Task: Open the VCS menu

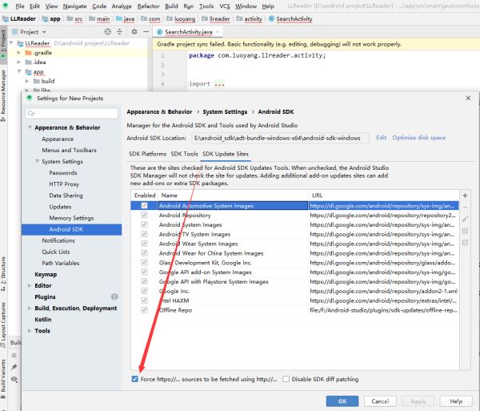Action: (x=224, y=6)
